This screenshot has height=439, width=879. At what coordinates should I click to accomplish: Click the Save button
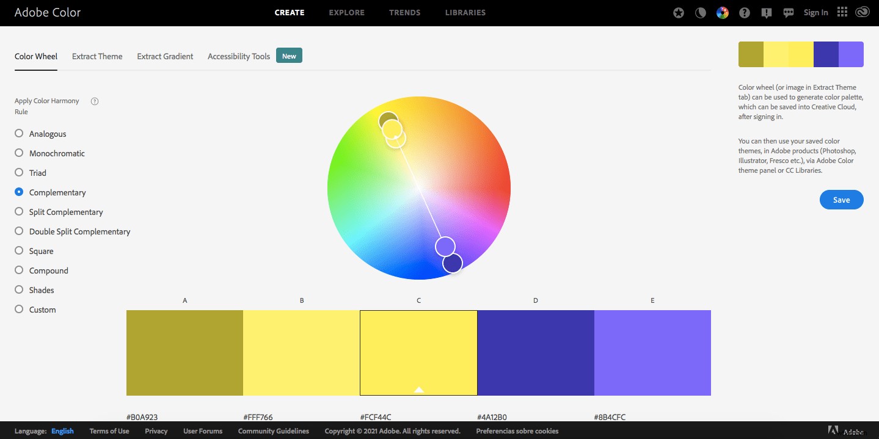(x=841, y=200)
